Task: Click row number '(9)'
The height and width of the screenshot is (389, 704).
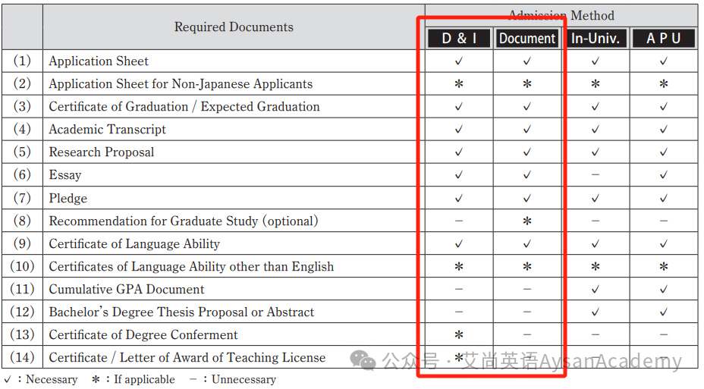Action: click(22, 243)
